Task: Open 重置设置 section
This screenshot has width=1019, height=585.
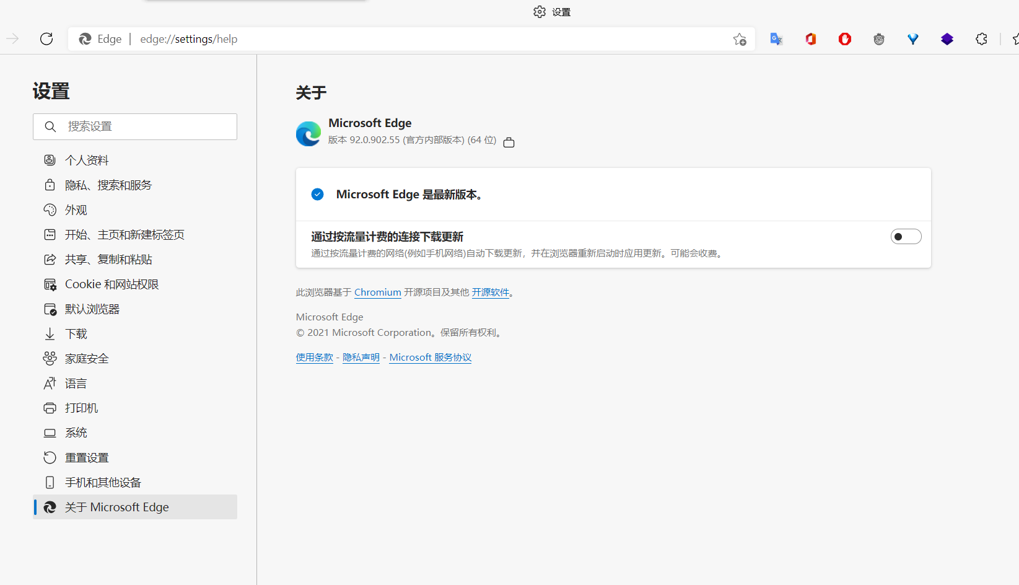Action: click(x=135, y=457)
